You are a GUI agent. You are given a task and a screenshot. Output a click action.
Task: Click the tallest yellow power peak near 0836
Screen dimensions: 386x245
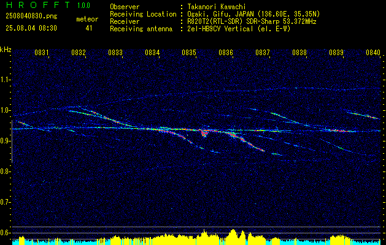tap(233, 237)
